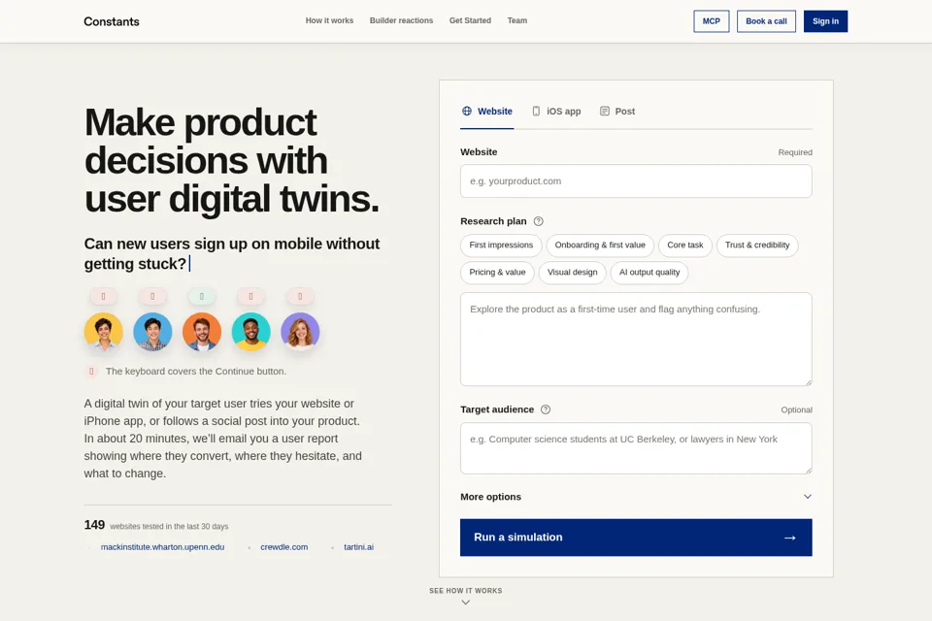Open crewdle.com link

(x=284, y=547)
